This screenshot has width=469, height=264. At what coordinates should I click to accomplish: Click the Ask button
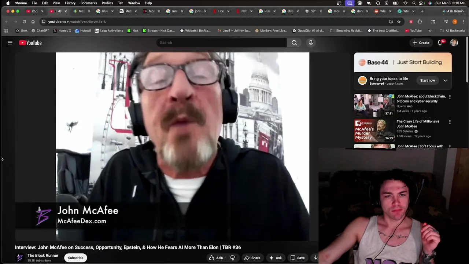275,258
